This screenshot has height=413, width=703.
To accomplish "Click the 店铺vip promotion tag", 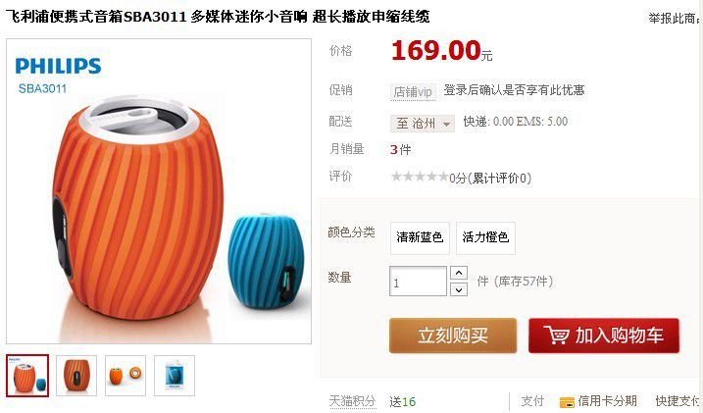I will (413, 92).
